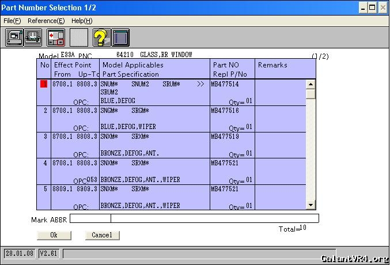Click the Mark ABBR short input field
Image resolution: width=390 pixels, height=265 pixels.
[x=90, y=218]
